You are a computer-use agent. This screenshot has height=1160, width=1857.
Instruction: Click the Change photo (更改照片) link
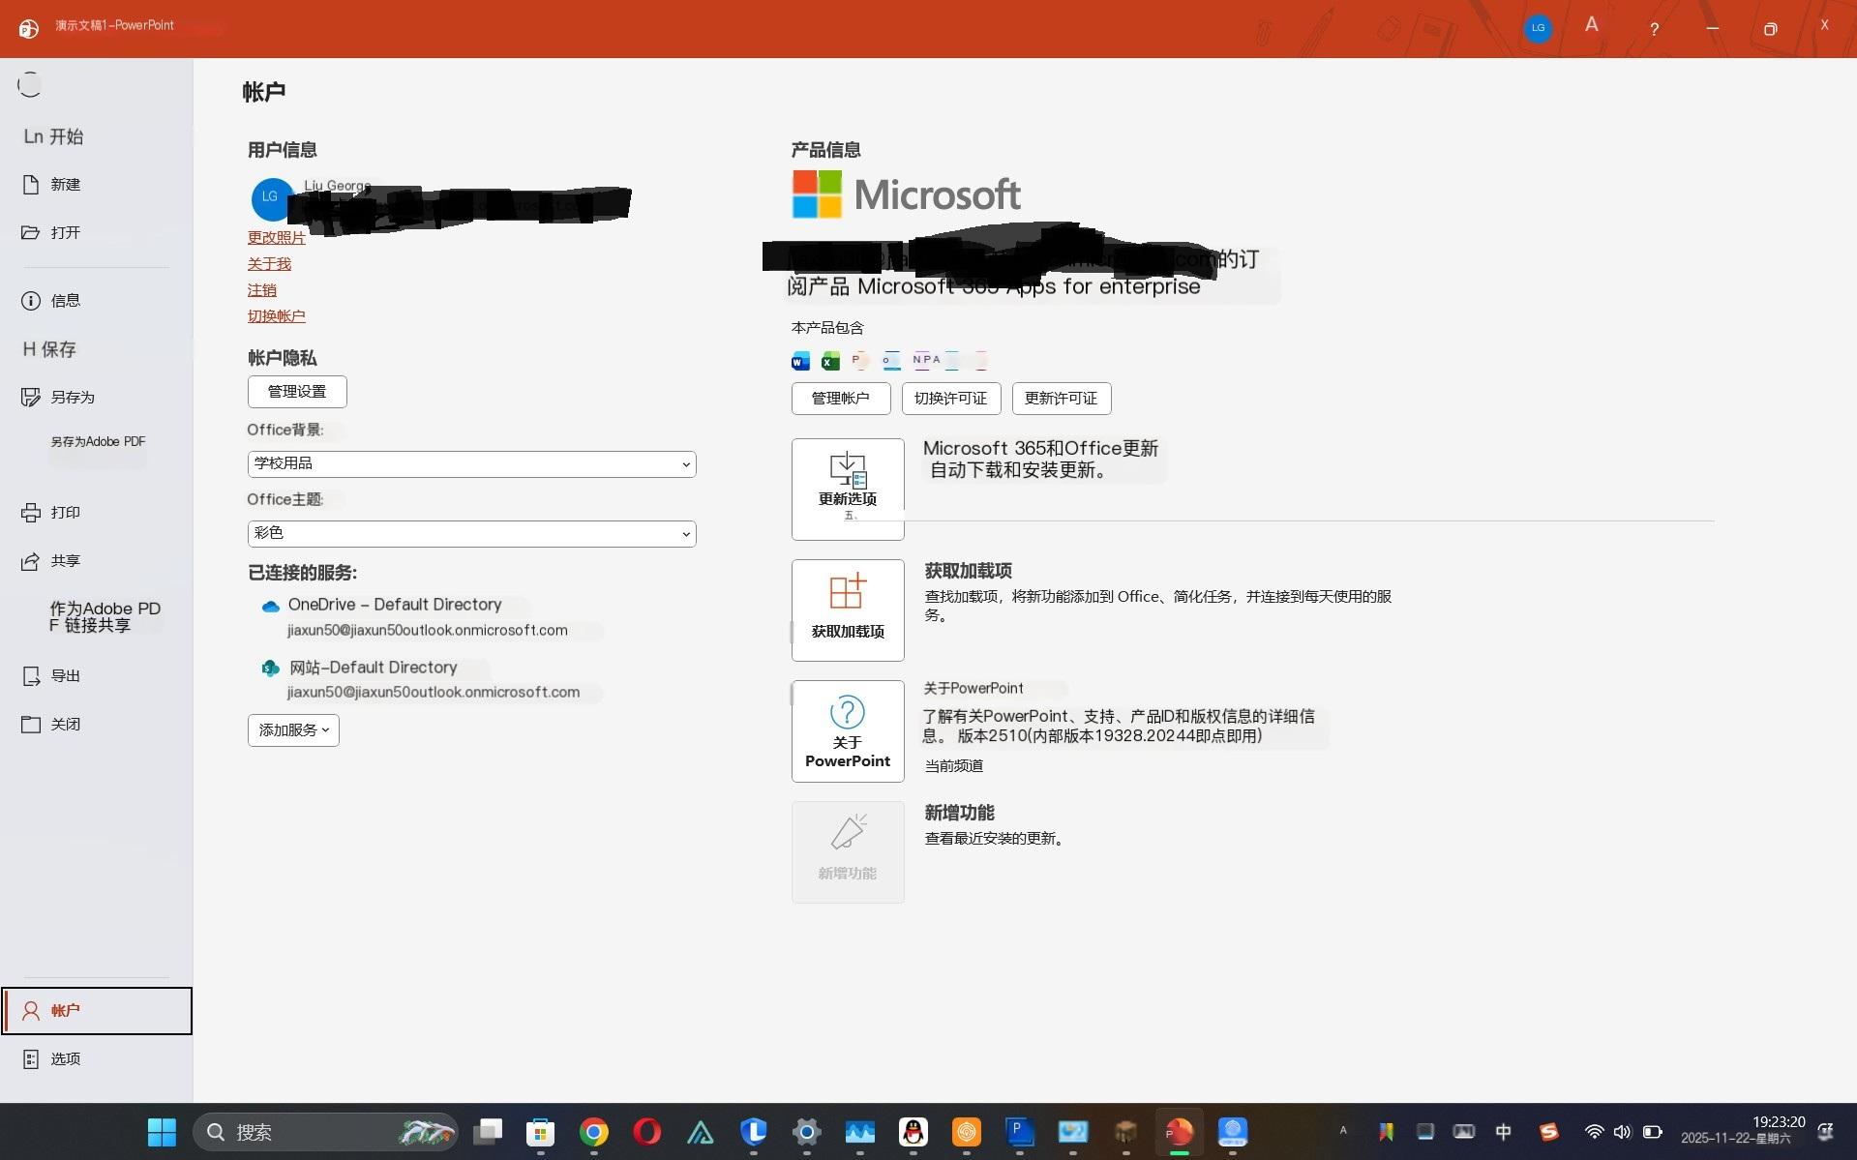276,238
